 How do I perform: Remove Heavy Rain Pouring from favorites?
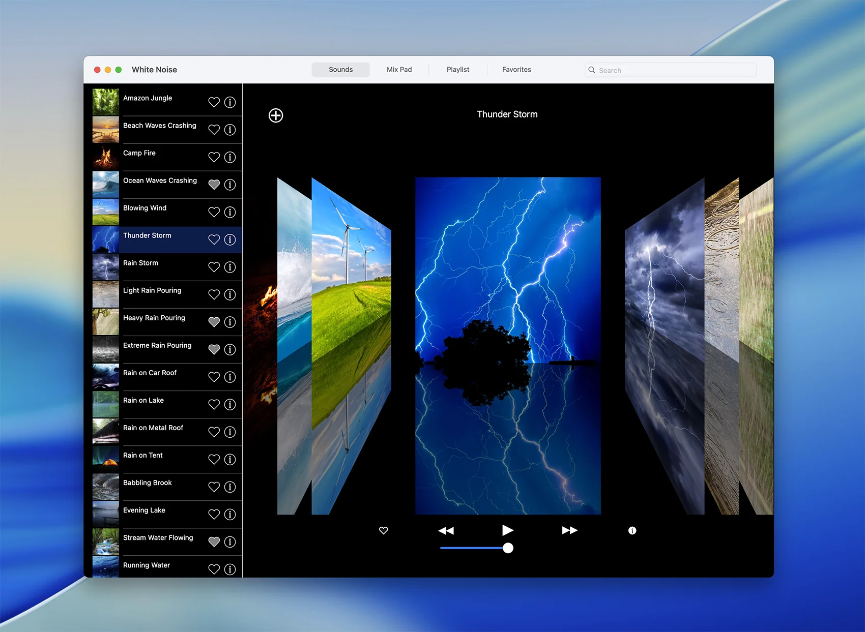click(x=214, y=322)
